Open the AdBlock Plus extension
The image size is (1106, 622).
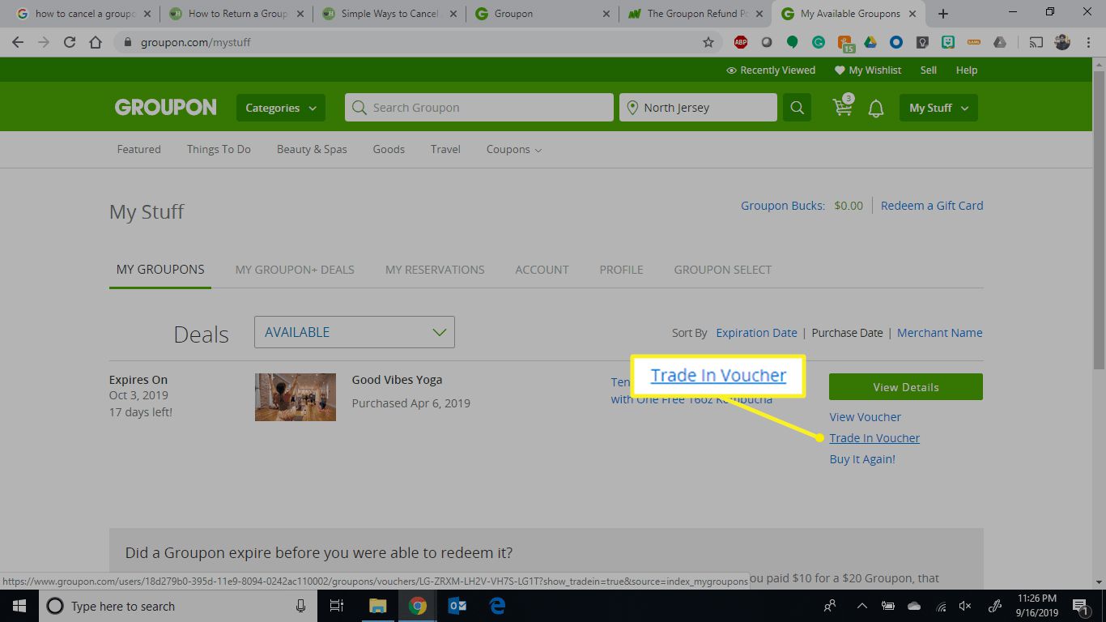[741, 42]
